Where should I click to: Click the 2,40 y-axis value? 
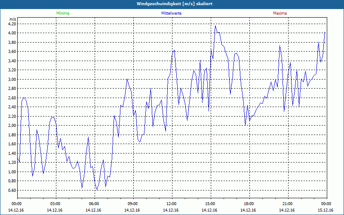13,107
